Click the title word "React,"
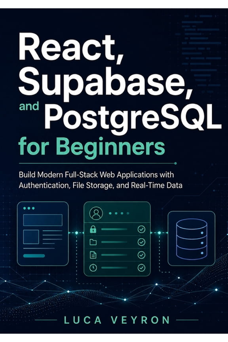Viewport: 228px width, 342px height. point(71,48)
